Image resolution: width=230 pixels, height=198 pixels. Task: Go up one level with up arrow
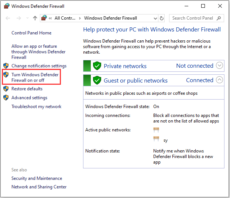pos(35,18)
